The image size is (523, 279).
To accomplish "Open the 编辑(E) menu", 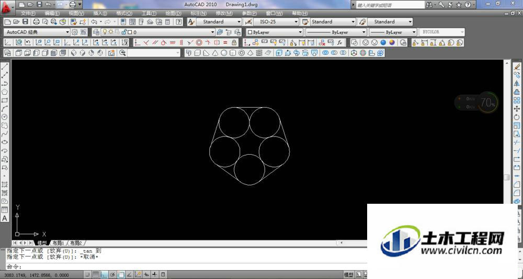I will (52, 14).
